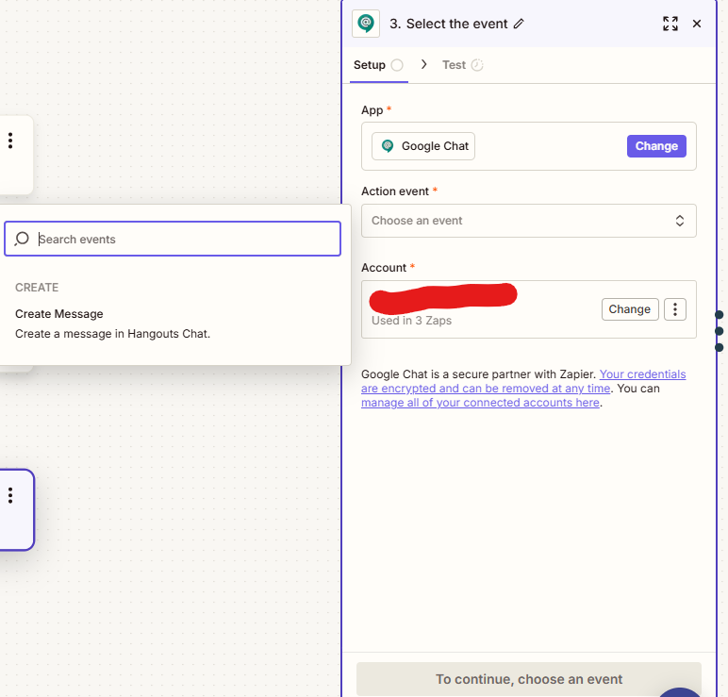Open the Action event dropdown

(x=528, y=221)
